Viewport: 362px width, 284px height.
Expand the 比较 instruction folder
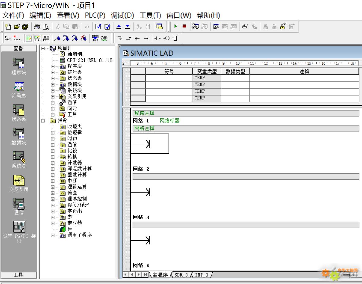pyautogui.click(x=53, y=151)
